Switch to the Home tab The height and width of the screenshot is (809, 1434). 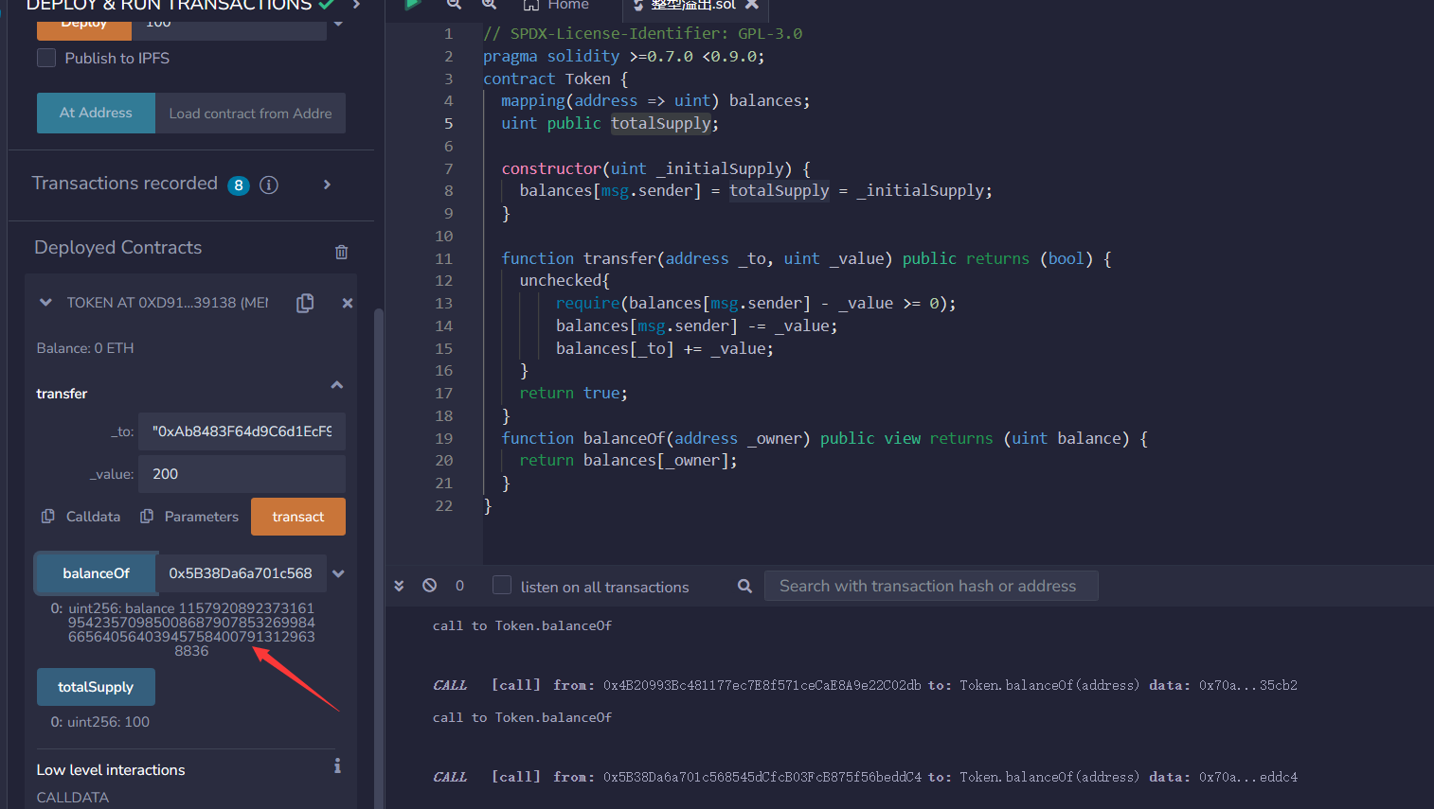(x=558, y=6)
